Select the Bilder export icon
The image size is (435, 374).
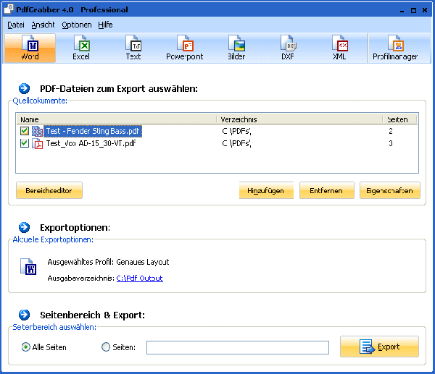click(x=236, y=48)
